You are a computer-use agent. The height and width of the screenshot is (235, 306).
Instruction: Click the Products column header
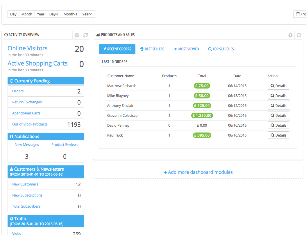pos(169,76)
